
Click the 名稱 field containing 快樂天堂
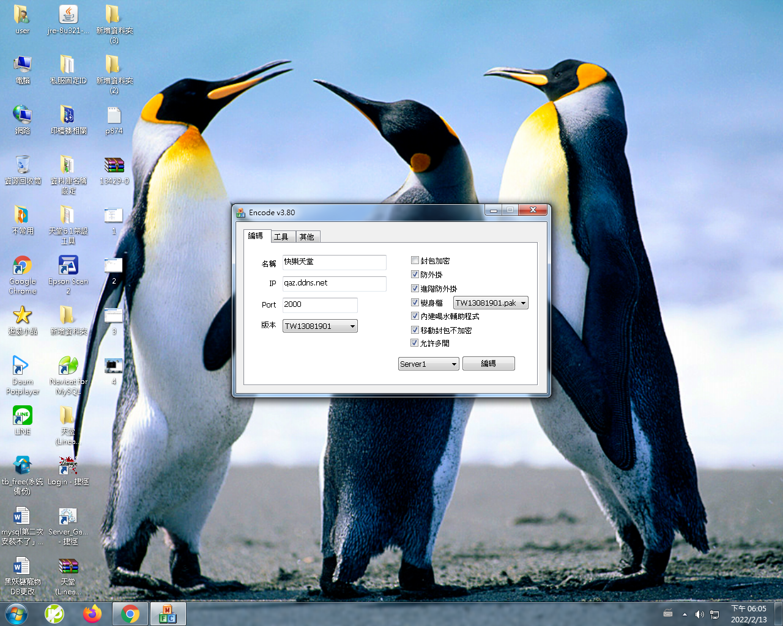pos(335,262)
